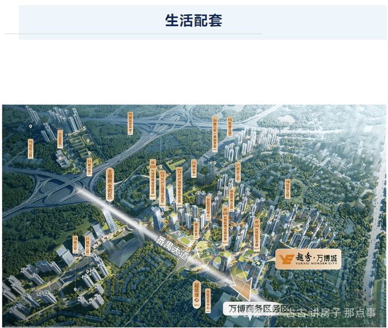Select the orange YE logo icon
Screen dimensions: 388x328
(x=287, y=259)
